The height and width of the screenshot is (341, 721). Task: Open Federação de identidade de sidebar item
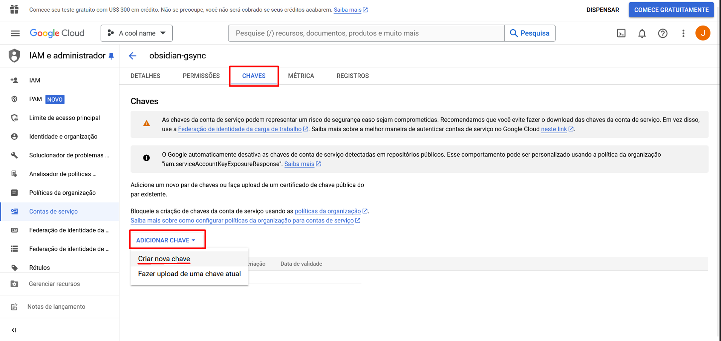60,249
